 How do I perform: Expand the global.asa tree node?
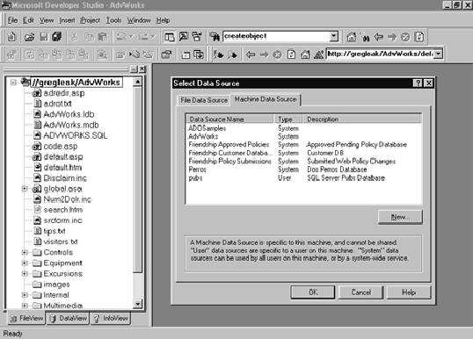pos(25,189)
